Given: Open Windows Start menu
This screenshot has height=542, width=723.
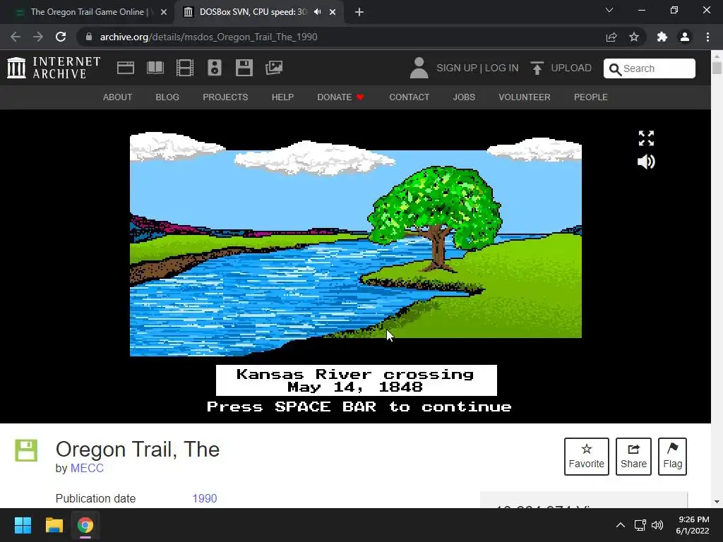Looking at the screenshot, I should pos(23,525).
